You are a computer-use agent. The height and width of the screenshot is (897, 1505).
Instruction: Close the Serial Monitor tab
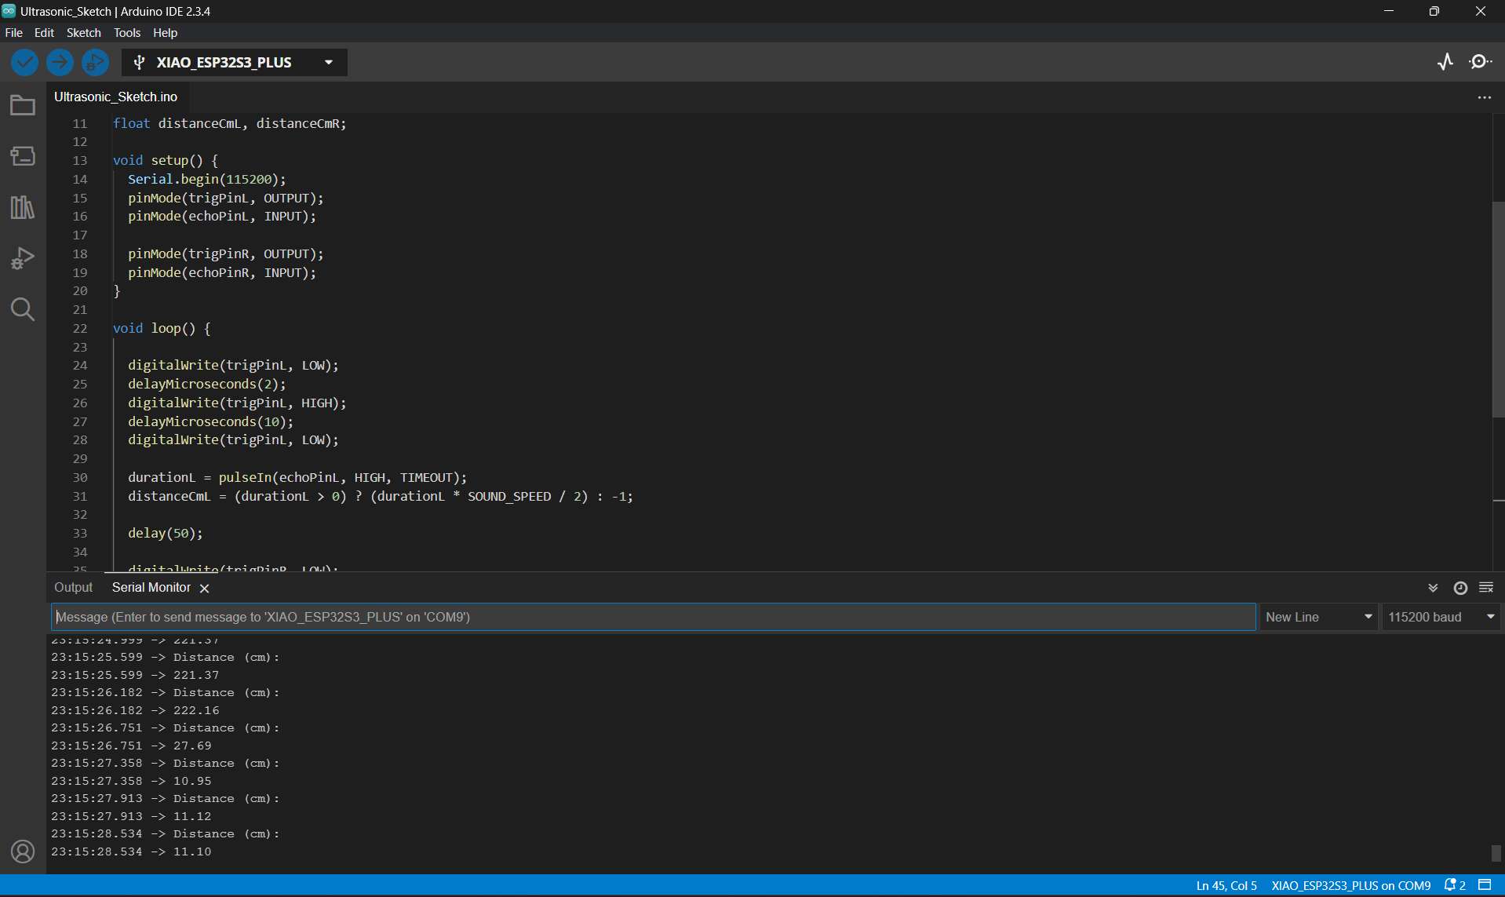point(204,587)
